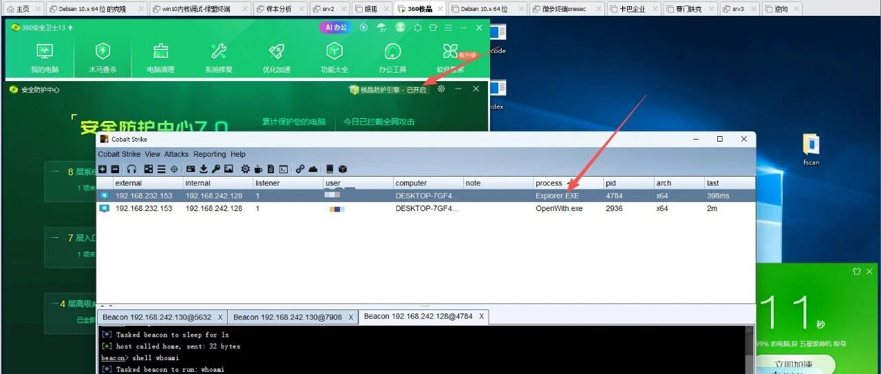
Task: Select the Explorer.EXE beacon session row
Action: 425,196
